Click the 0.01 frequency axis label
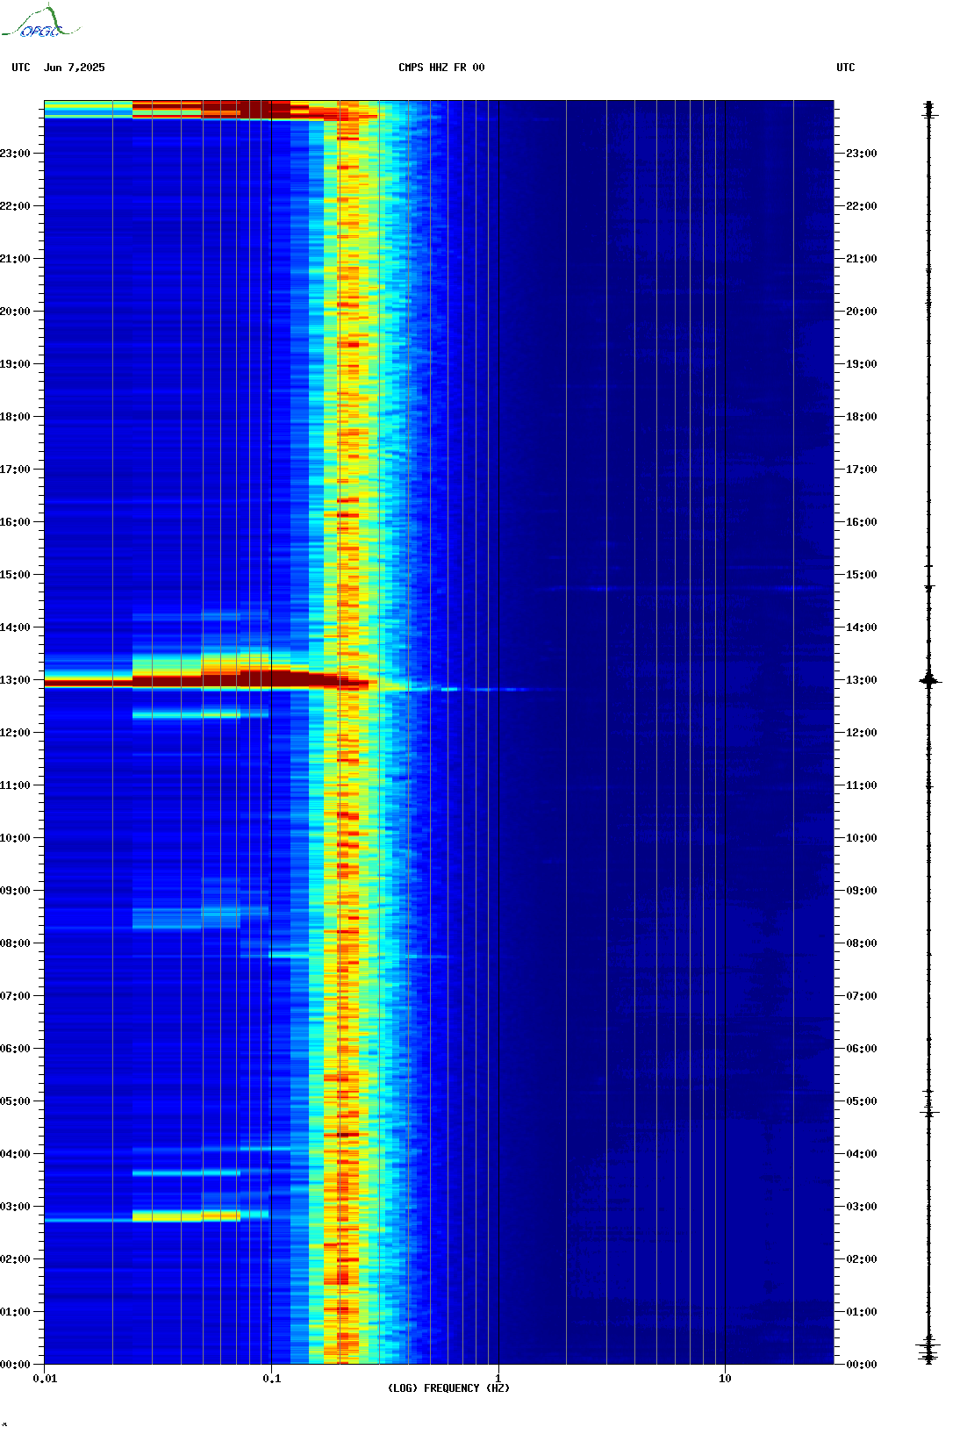This screenshot has height=1434, width=967. tap(45, 1379)
